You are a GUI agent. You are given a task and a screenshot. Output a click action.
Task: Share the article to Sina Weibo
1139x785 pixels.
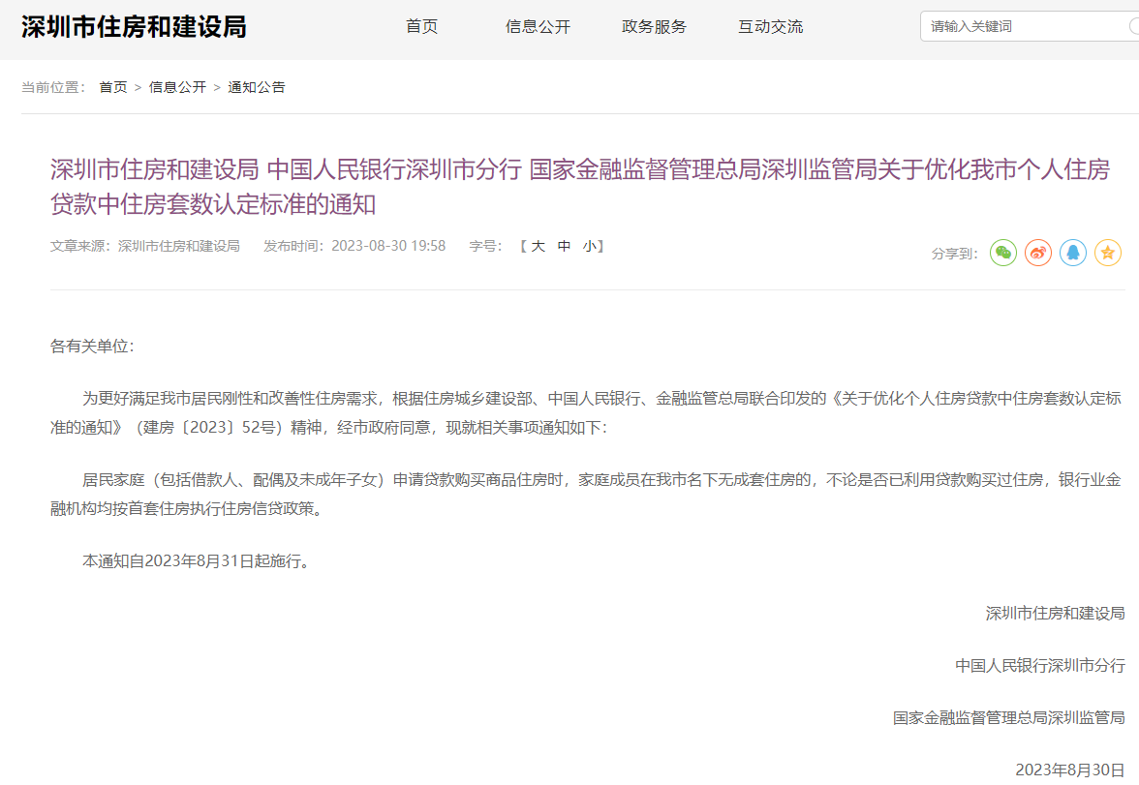tap(1038, 253)
